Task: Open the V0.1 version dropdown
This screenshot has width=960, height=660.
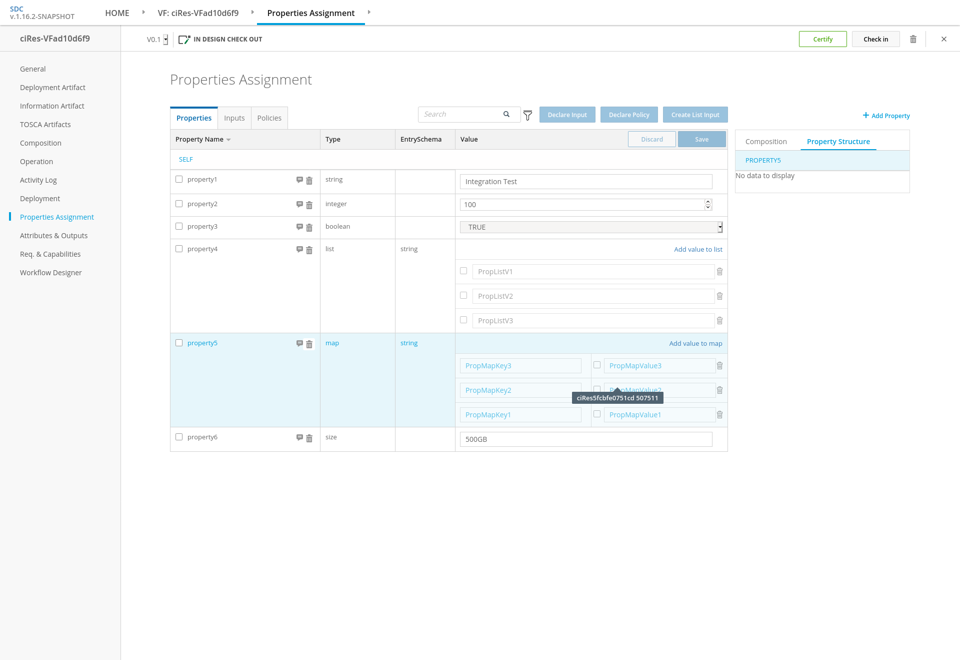Action: point(165,40)
